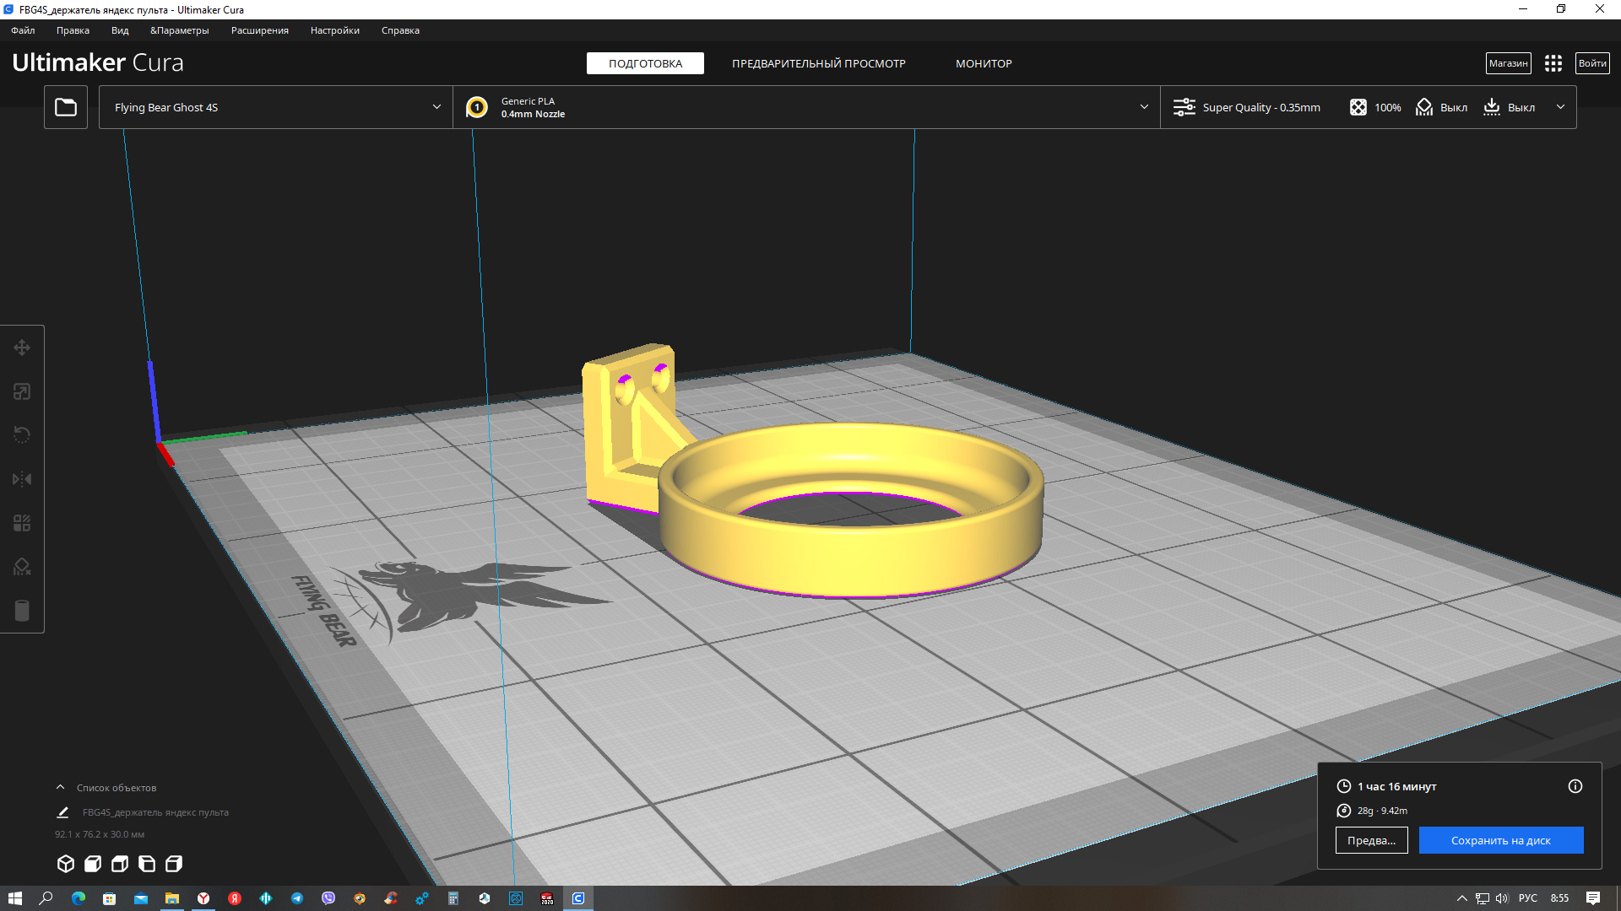The height and width of the screenshot is (911, 1621).
Task: Select the Scale tool in left toolbar
Action: (22, 391)
